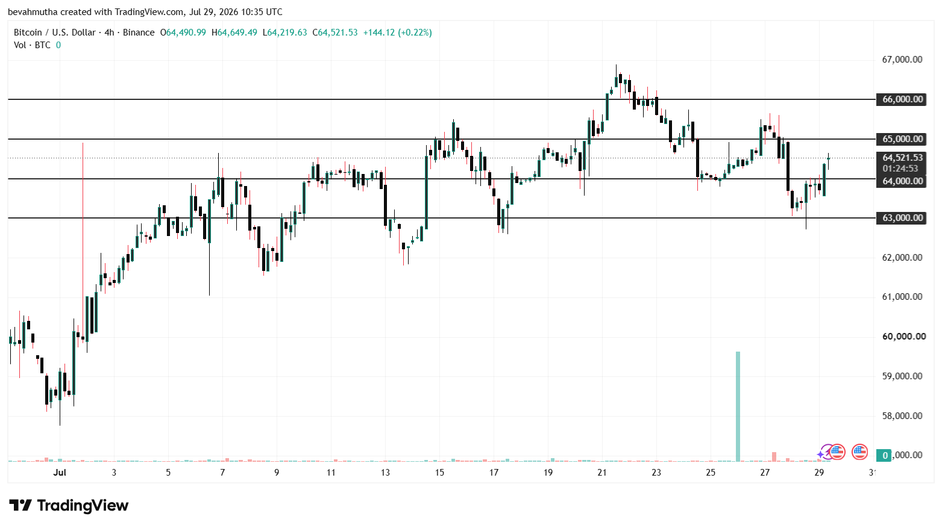This screenshot has height=528, width=942.
Task: Click the date label 25 on time axis
Action: tap(711, 473)
